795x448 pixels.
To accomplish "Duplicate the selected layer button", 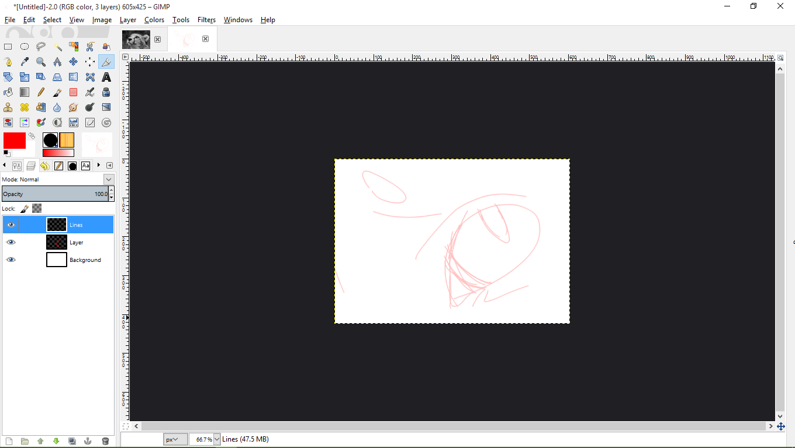I will point(72,441).
